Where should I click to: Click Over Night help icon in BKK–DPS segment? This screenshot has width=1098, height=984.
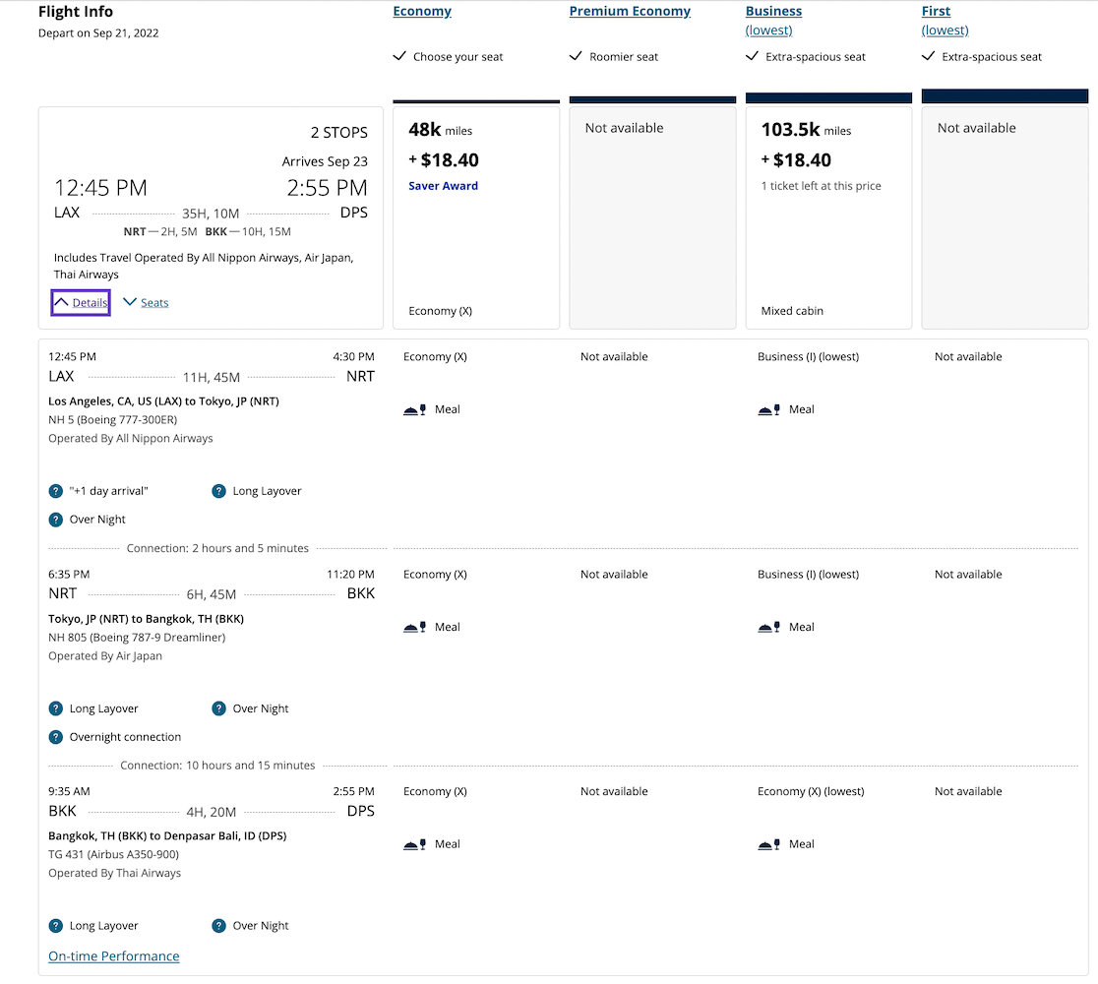pyautogui.click(x=219, y=926)
